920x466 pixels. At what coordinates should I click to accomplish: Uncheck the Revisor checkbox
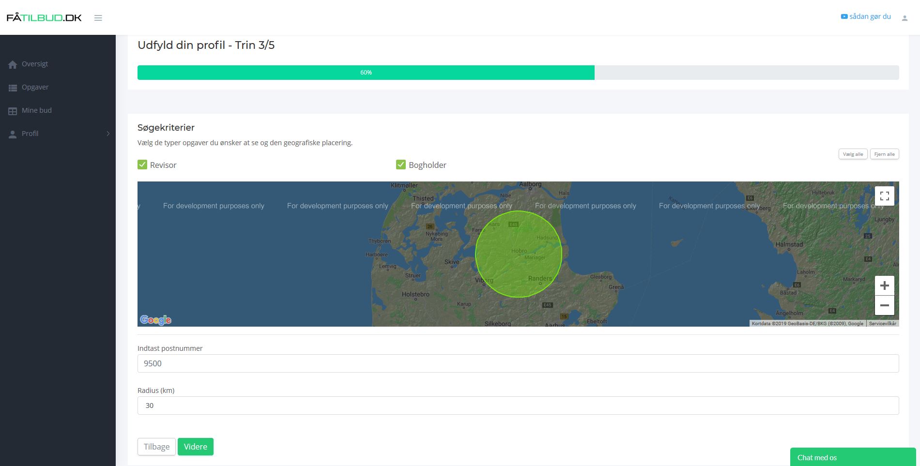pos(142,165)
